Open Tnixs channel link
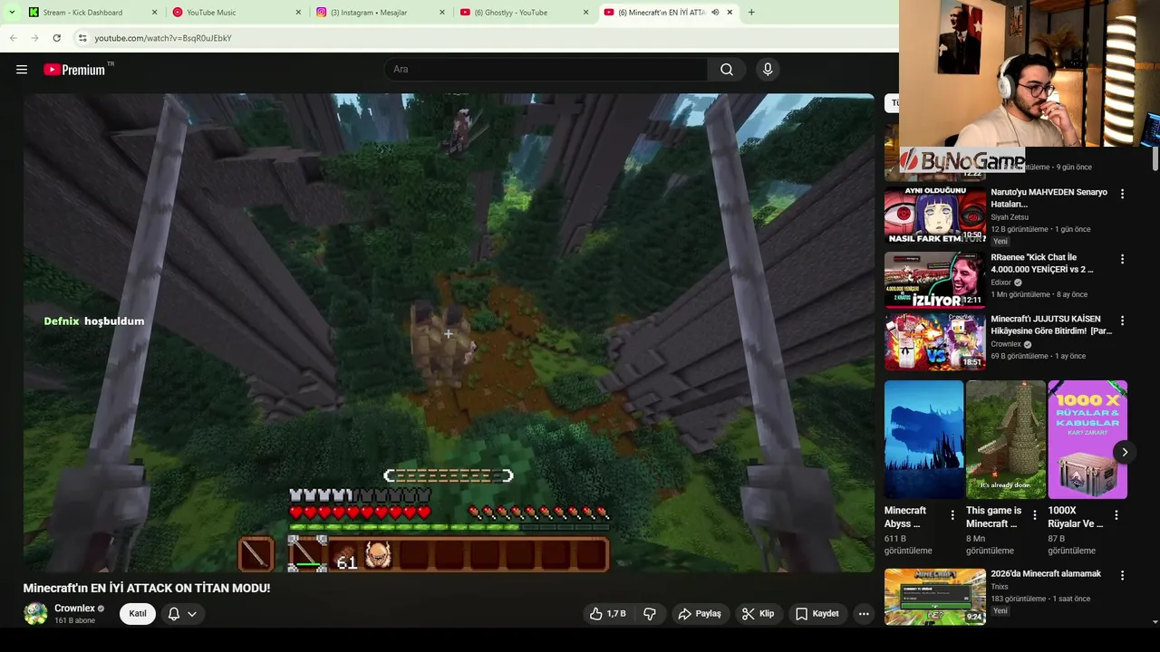 point(1000,587)
